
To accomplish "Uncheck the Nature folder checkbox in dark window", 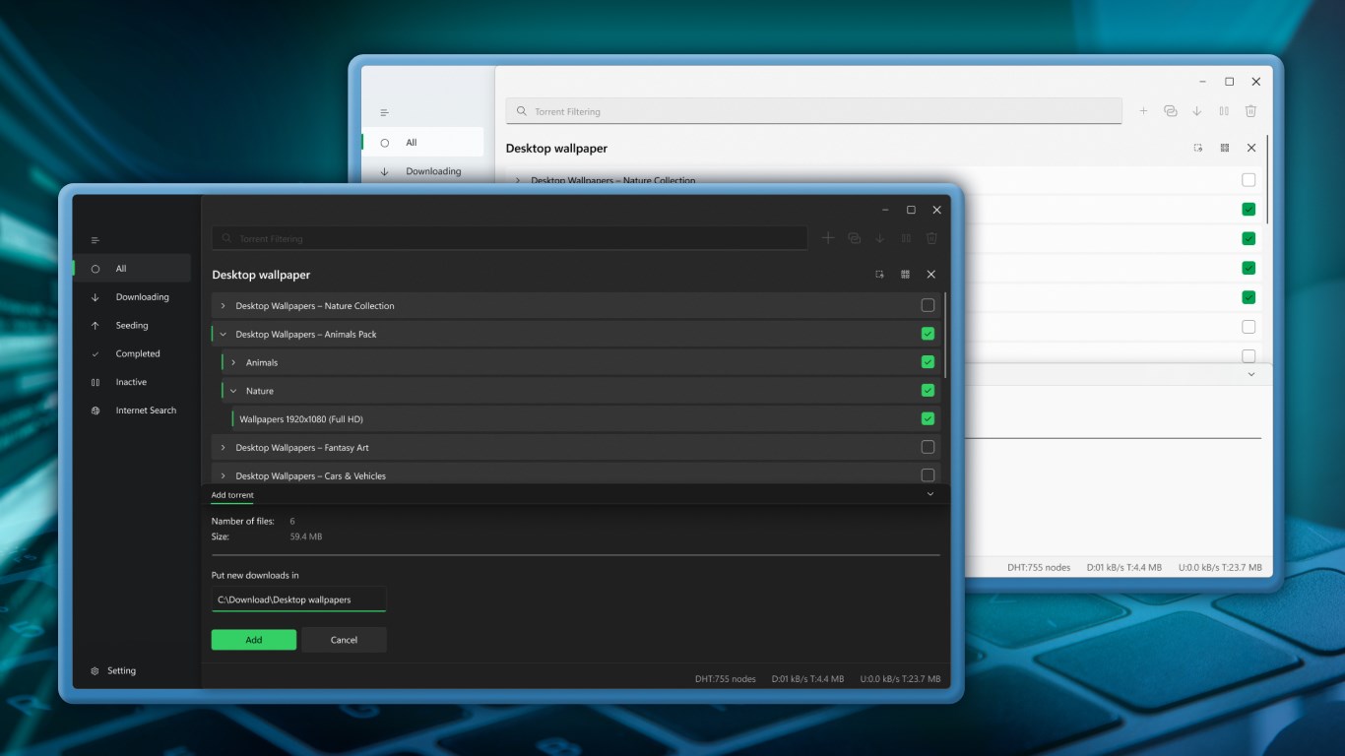I will coord(928,391).
